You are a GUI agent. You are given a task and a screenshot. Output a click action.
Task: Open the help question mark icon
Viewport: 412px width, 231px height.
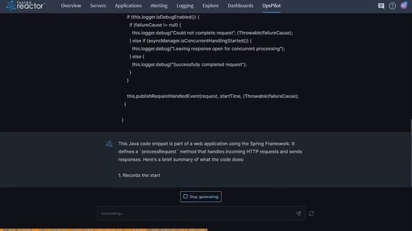(x=392, y=6)
